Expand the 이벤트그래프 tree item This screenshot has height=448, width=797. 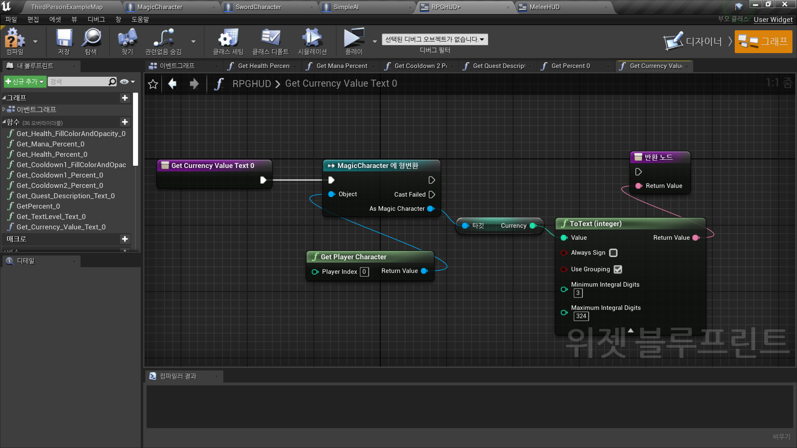4,110
